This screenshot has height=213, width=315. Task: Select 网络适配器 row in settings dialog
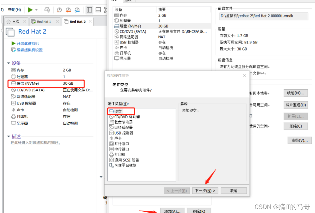tap(162, 37)
